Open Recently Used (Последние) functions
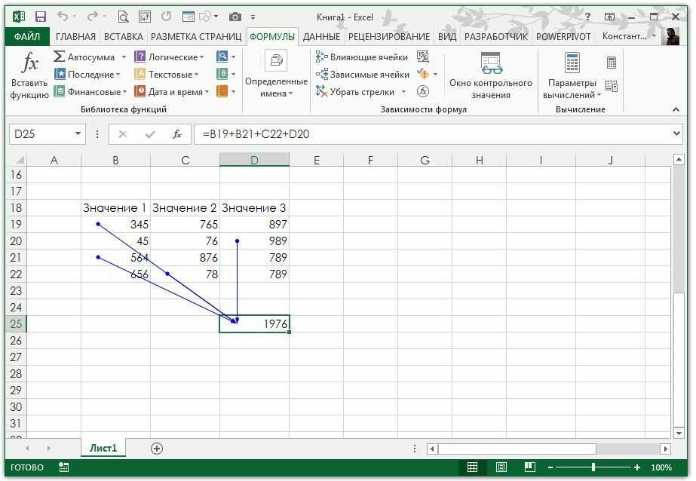Viewport: 696px width, 481px height. [x=87, y=74]
